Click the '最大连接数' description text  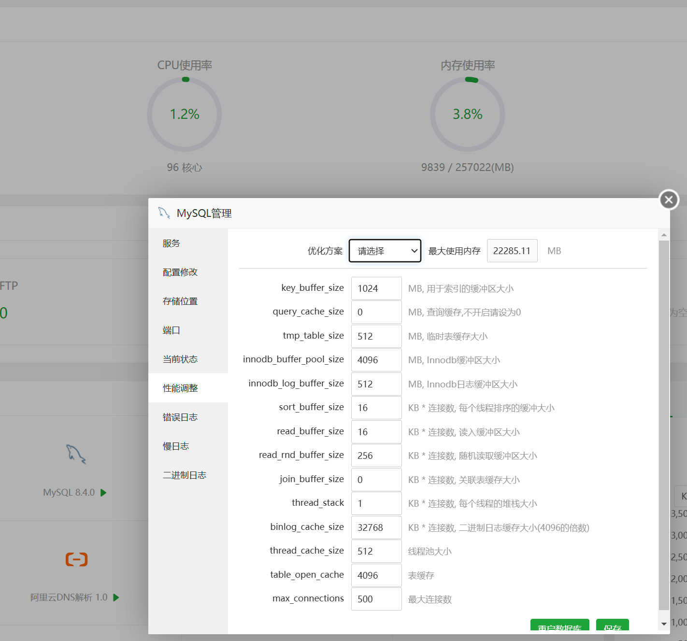point(430,599)
